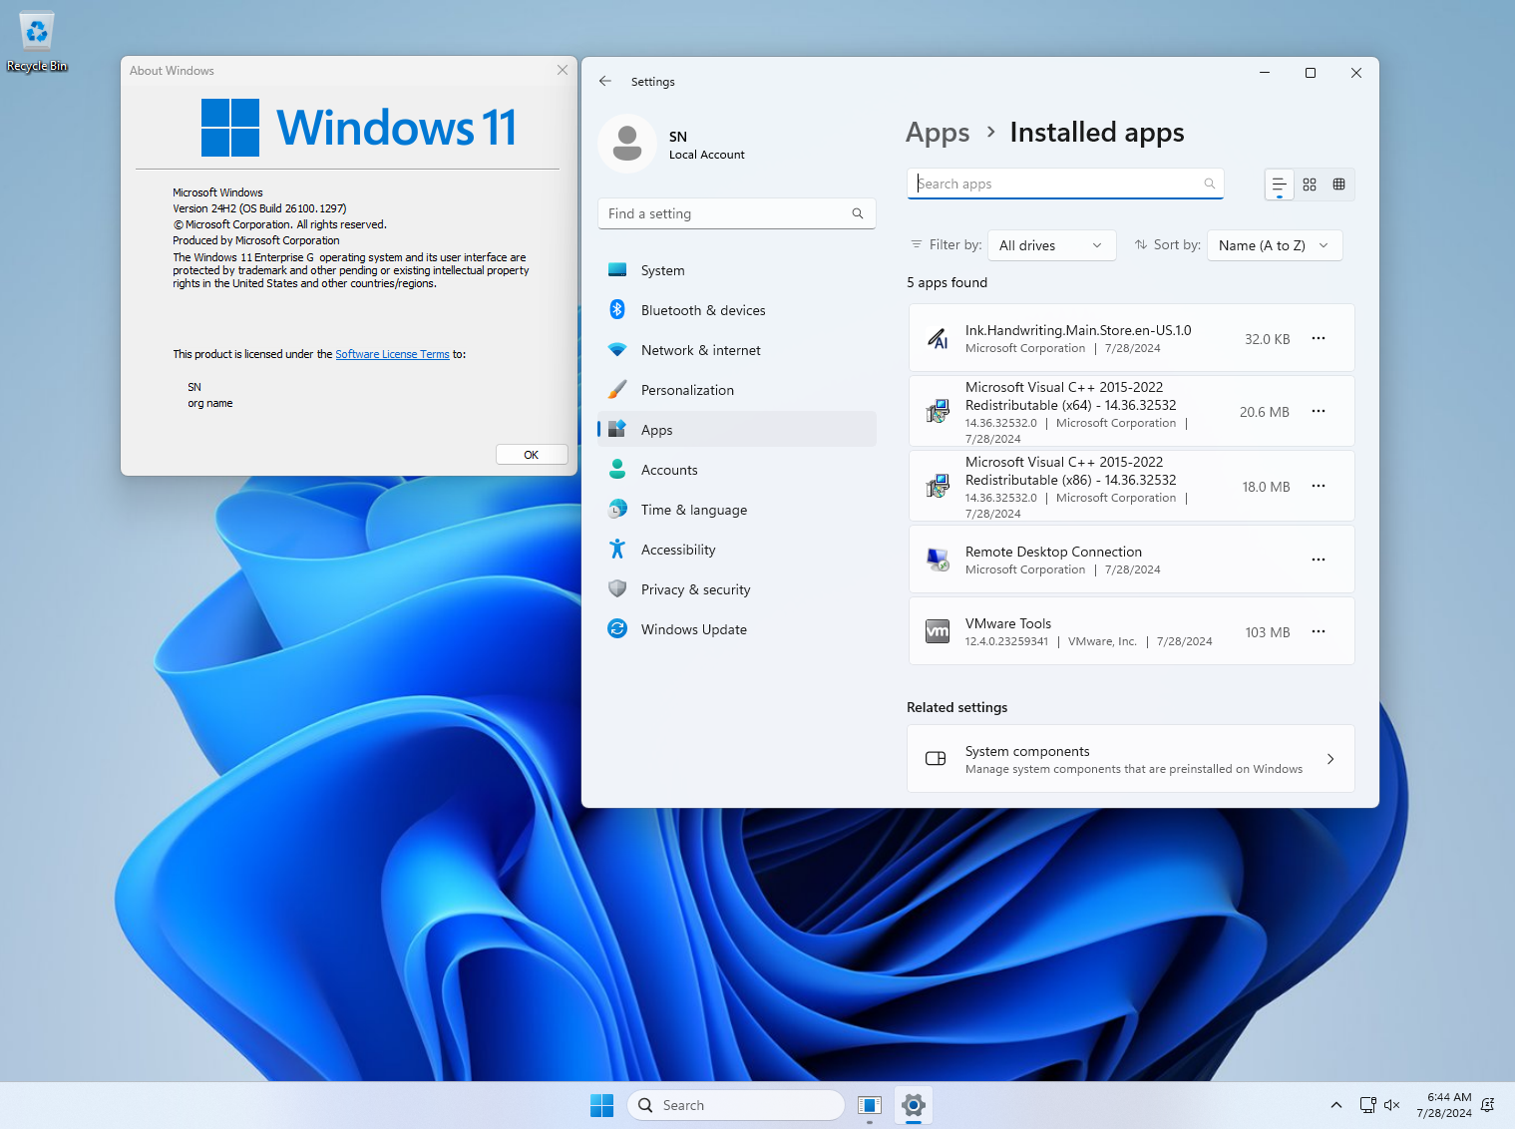Click the '32.0 KB' size value
Screen dimensions: 1515x1129
[1268, 339]
